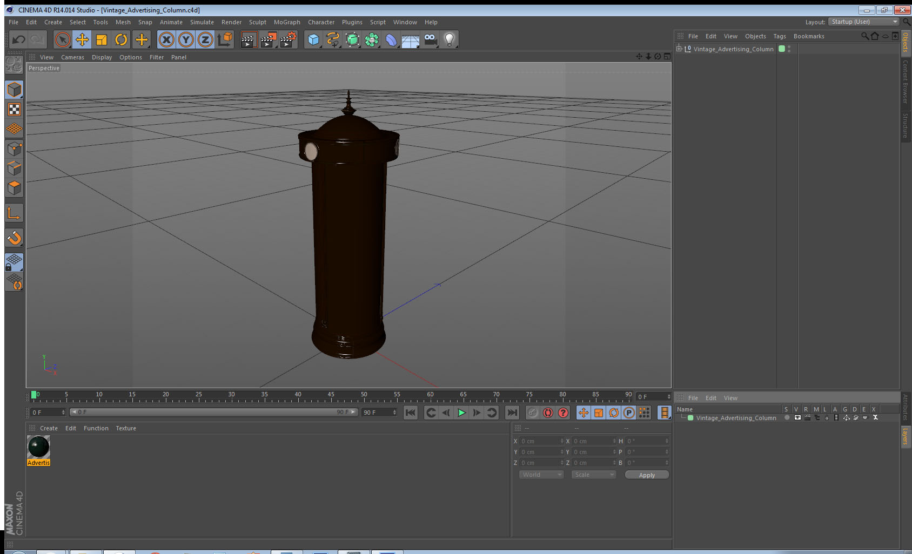Open the Layers side tab
The image size is (912, 554).
point(906,436)
